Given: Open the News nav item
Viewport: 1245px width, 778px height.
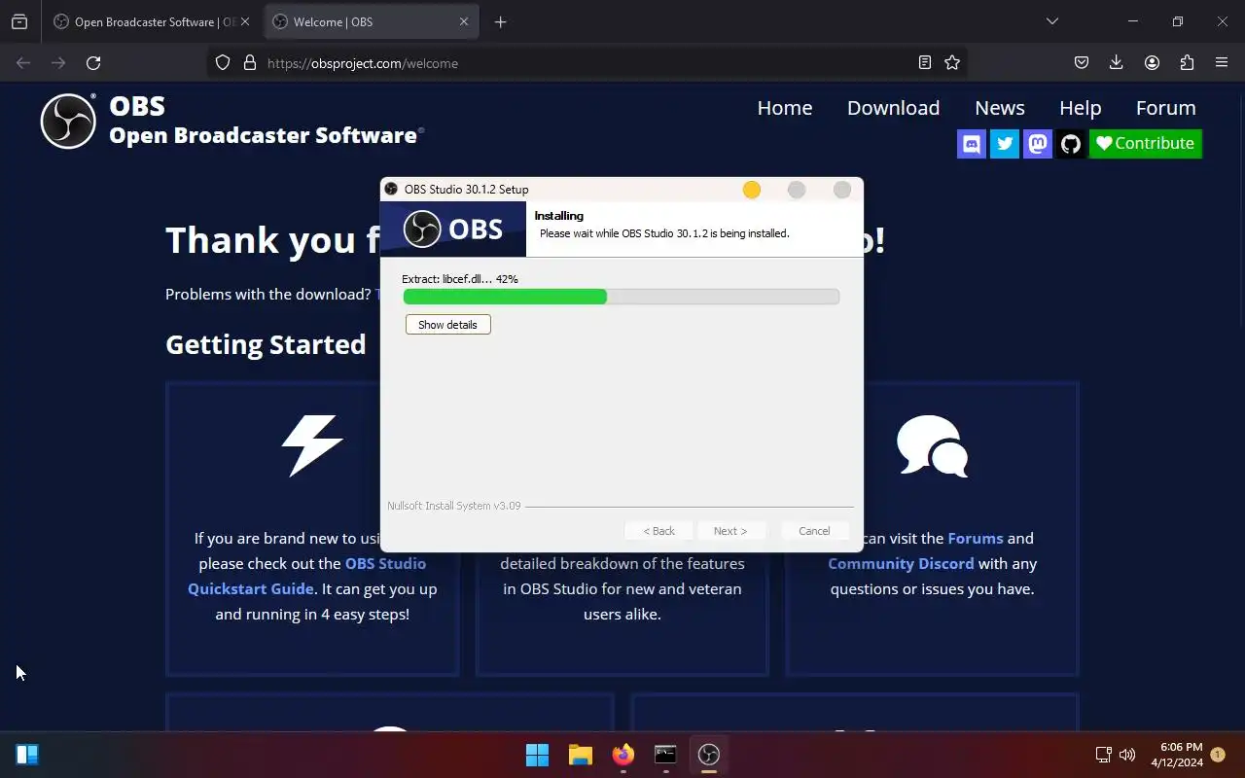Looking at the screenshot, I should point(1000,108).
